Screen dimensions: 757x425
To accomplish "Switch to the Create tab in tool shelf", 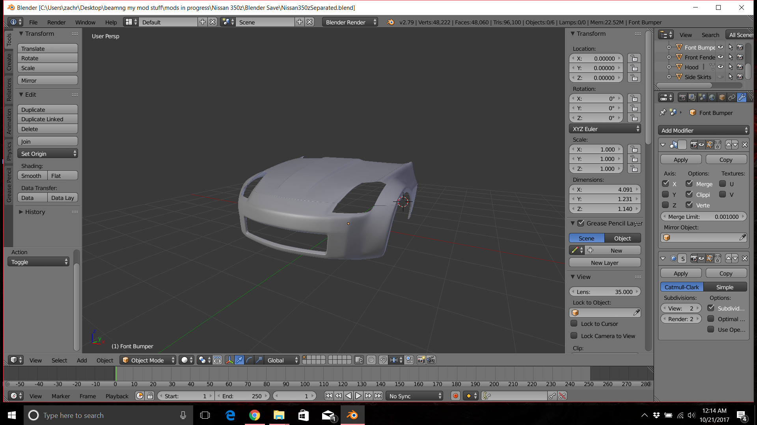I will pos(9,62).
